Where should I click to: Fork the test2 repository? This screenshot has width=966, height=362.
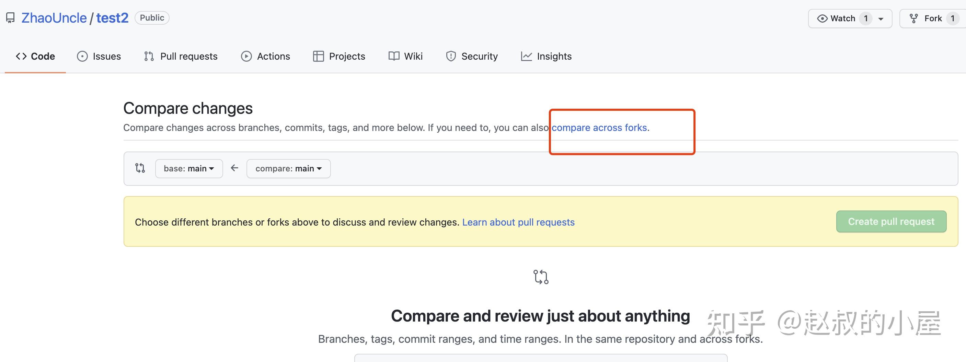tap(927, 19)
